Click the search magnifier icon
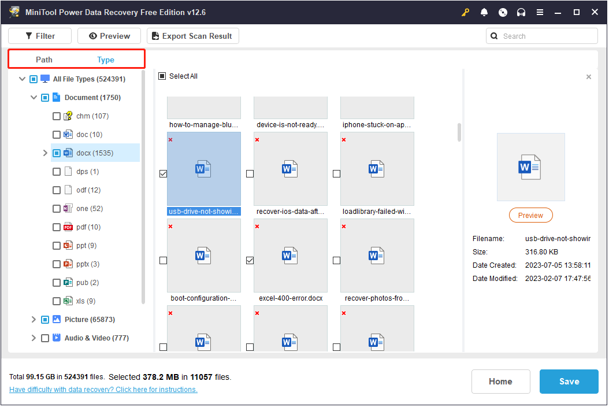The height and width of the screenshot is (407, 609). point(494,35)
